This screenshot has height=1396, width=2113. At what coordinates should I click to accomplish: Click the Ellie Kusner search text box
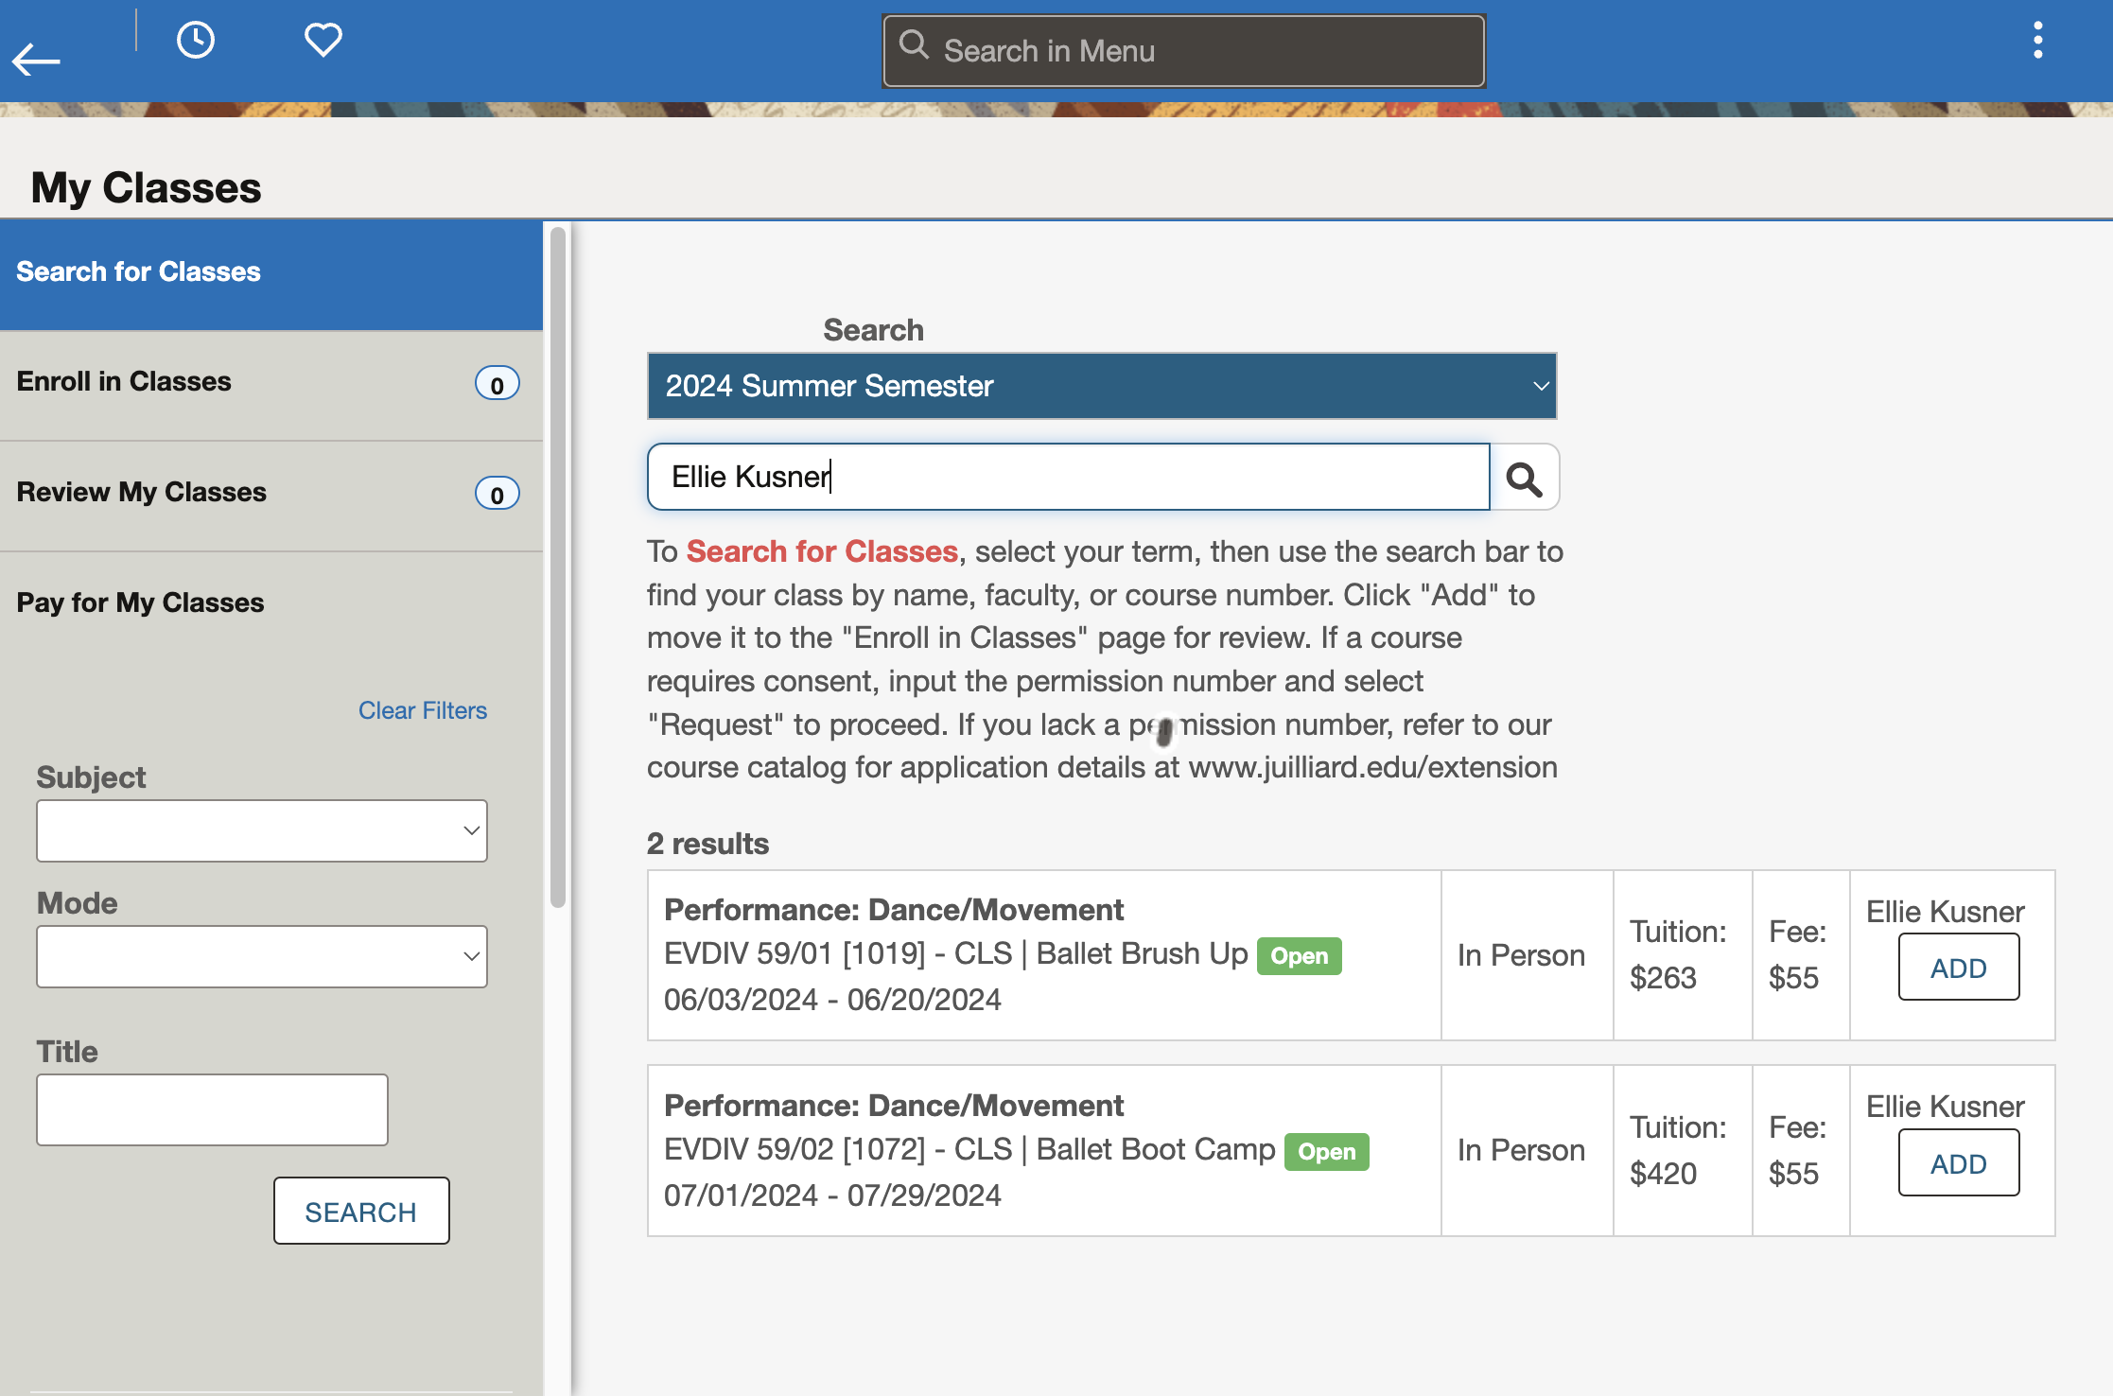(x=1069, y=477)
